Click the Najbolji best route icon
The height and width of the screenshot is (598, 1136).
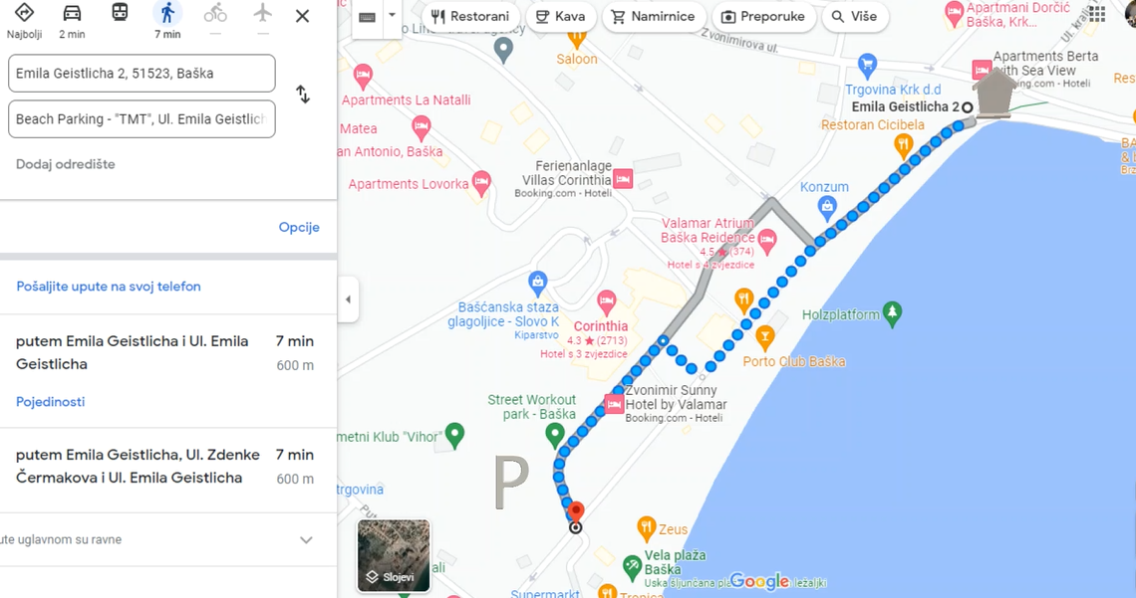[24, 12]
